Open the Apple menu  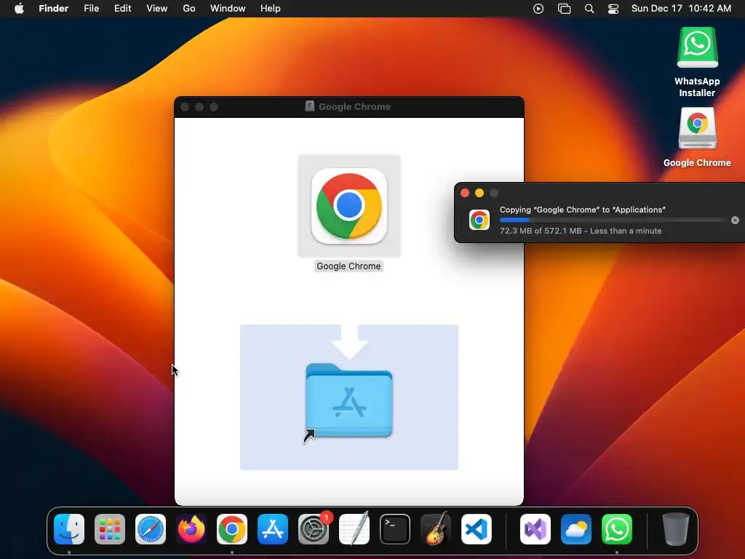[x=19, y=8]
